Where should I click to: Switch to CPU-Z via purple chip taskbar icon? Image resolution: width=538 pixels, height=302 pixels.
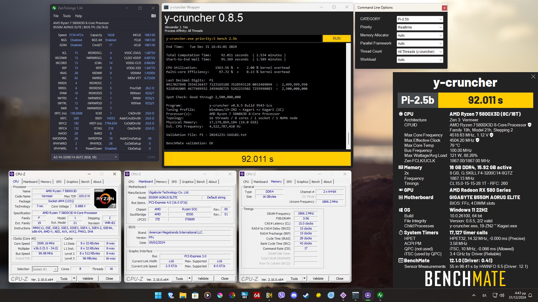point(368,295)
